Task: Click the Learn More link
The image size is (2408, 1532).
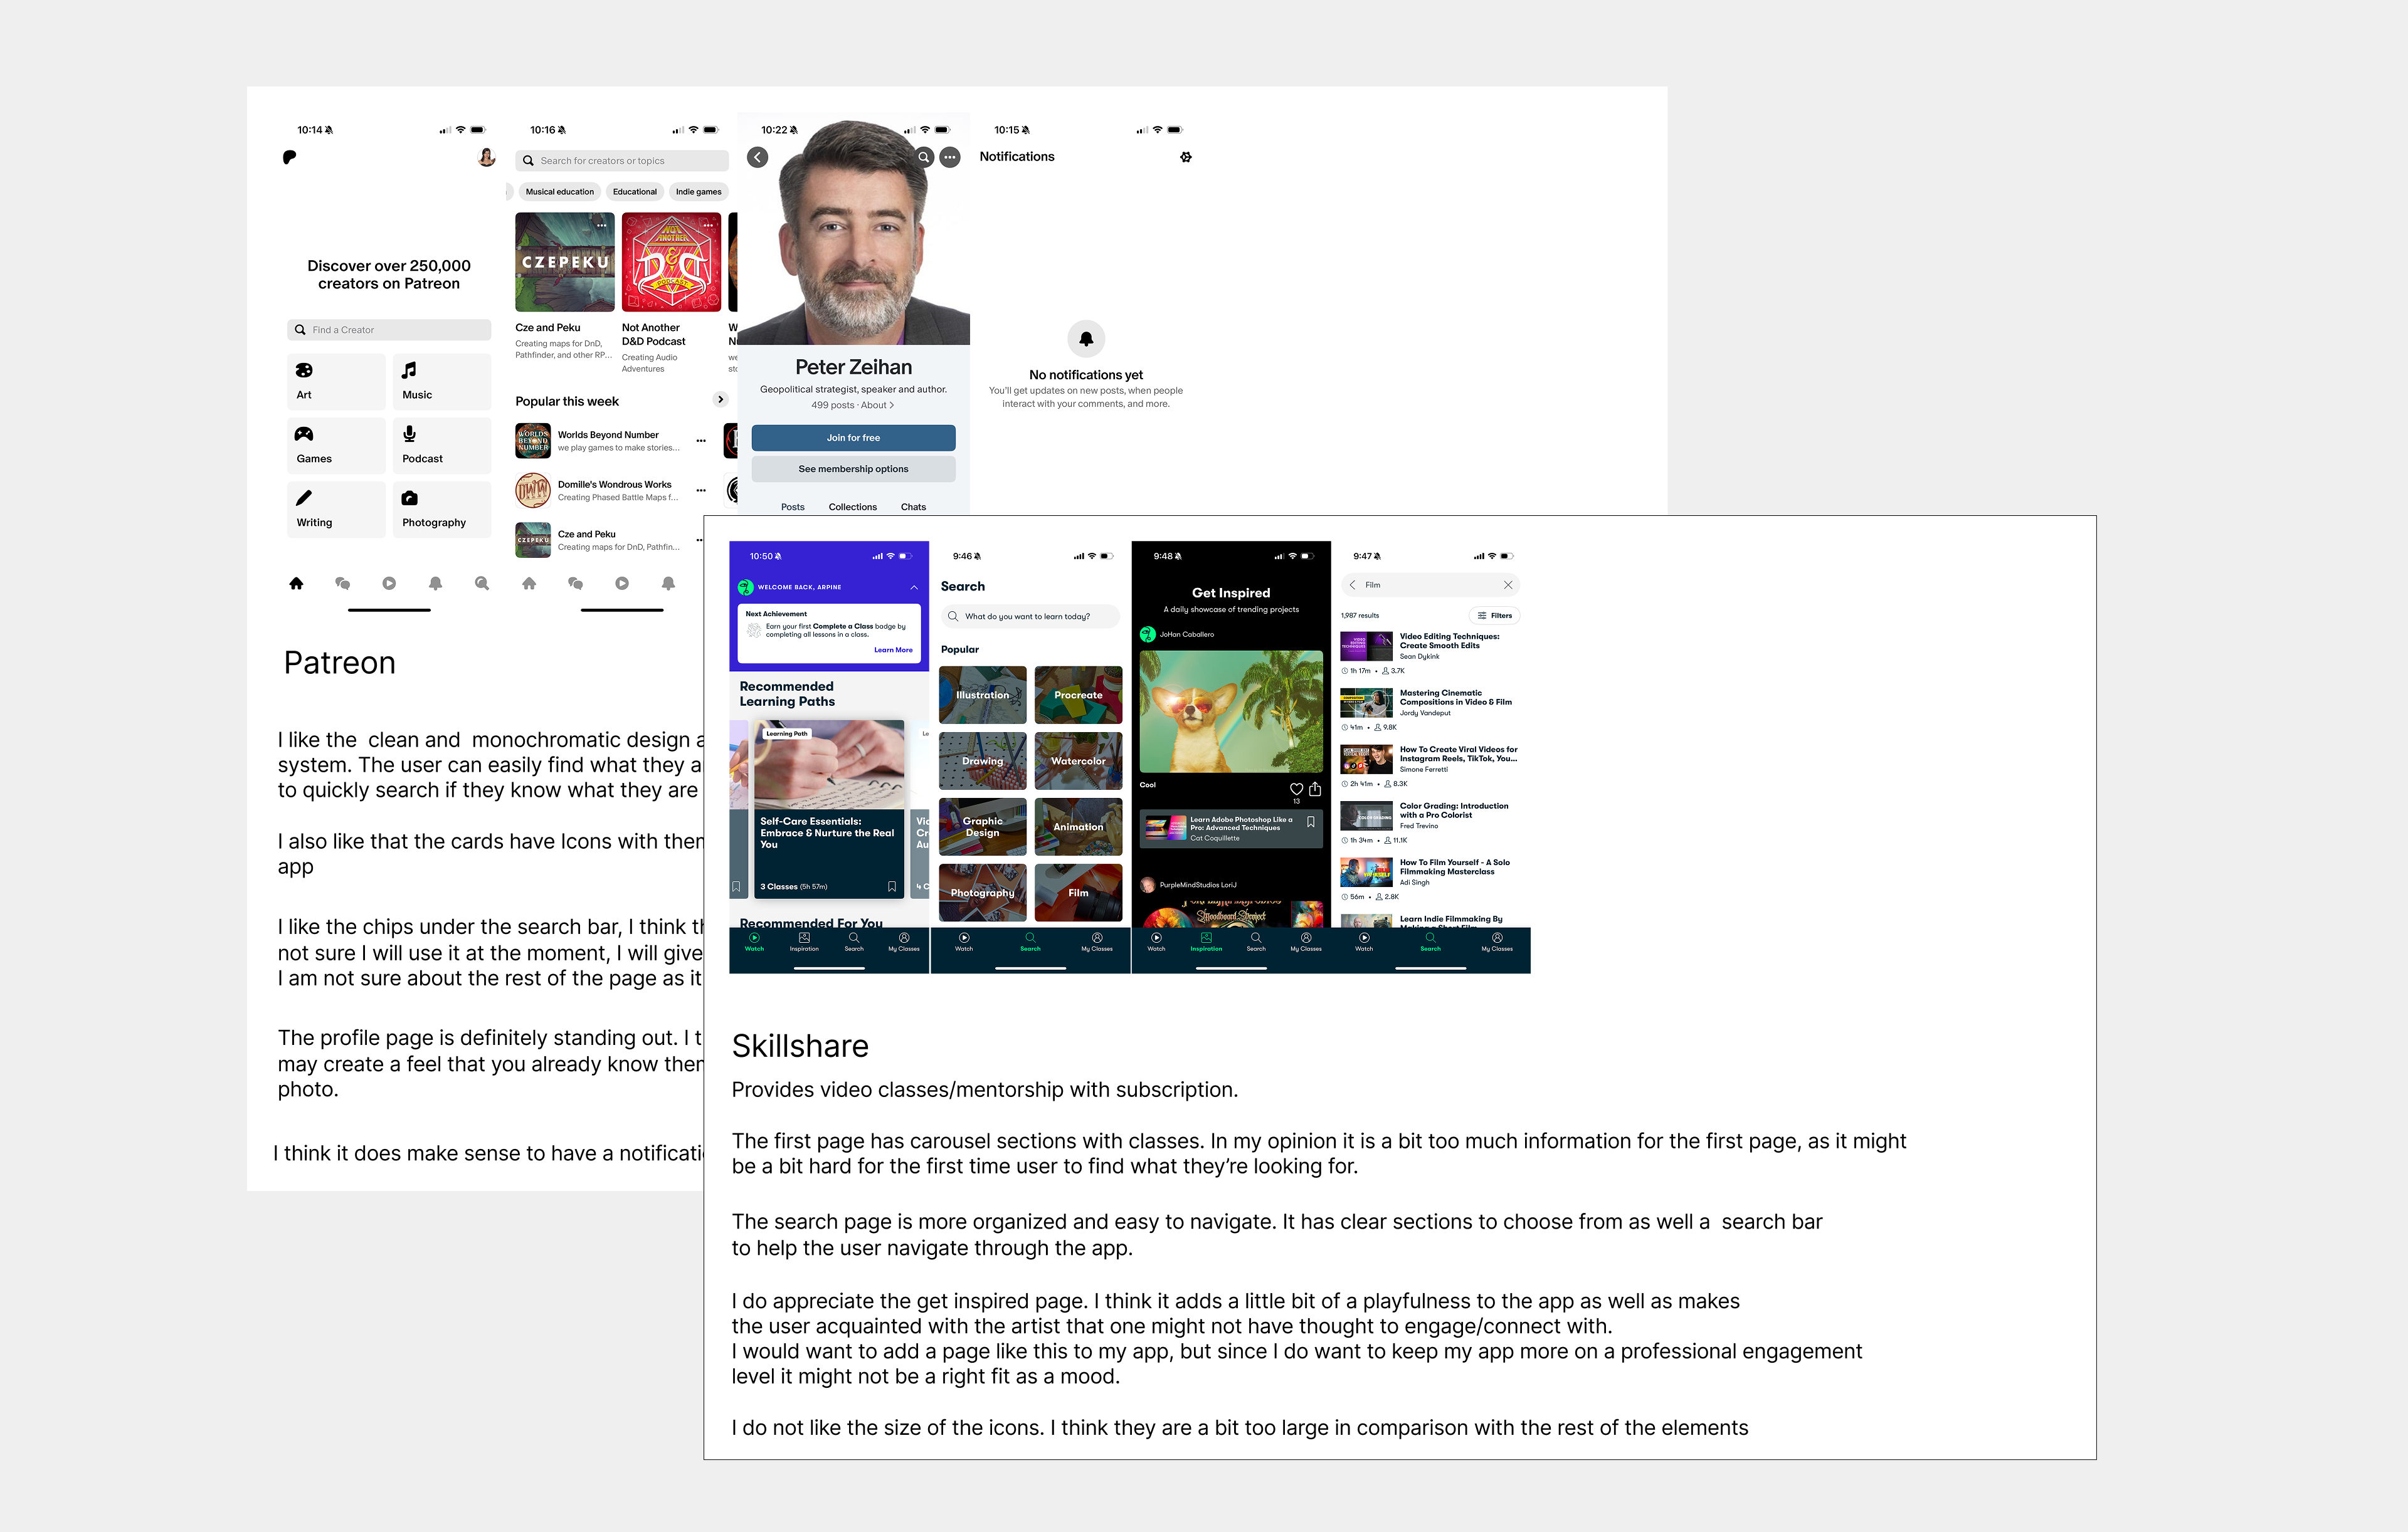Action: point(893,649)
